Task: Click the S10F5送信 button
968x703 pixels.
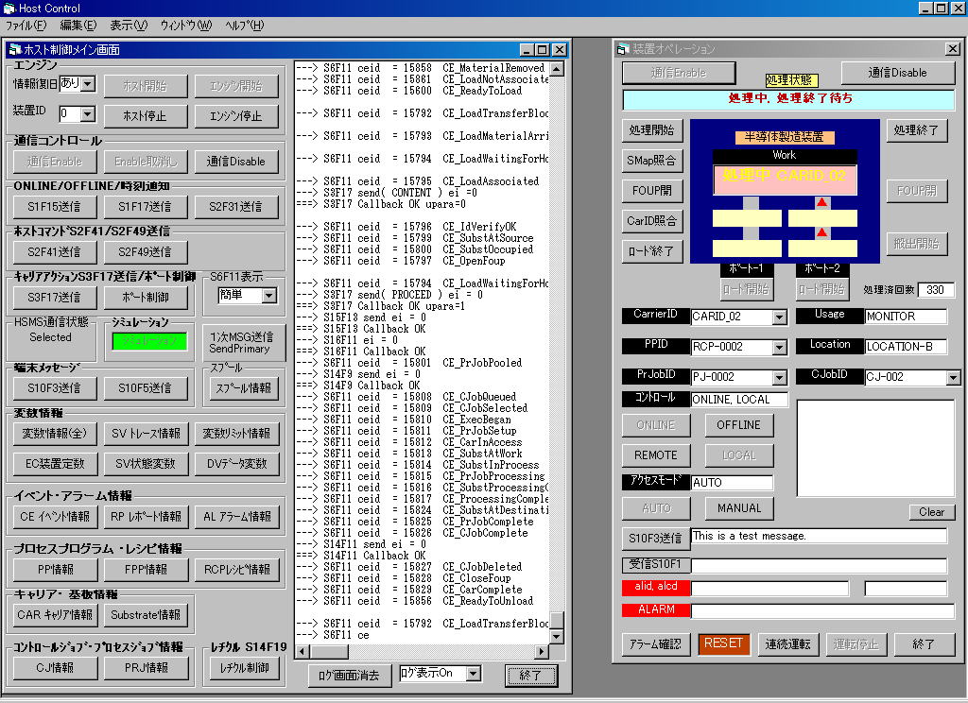Action: pyautogui.click(x=145, y=387)
